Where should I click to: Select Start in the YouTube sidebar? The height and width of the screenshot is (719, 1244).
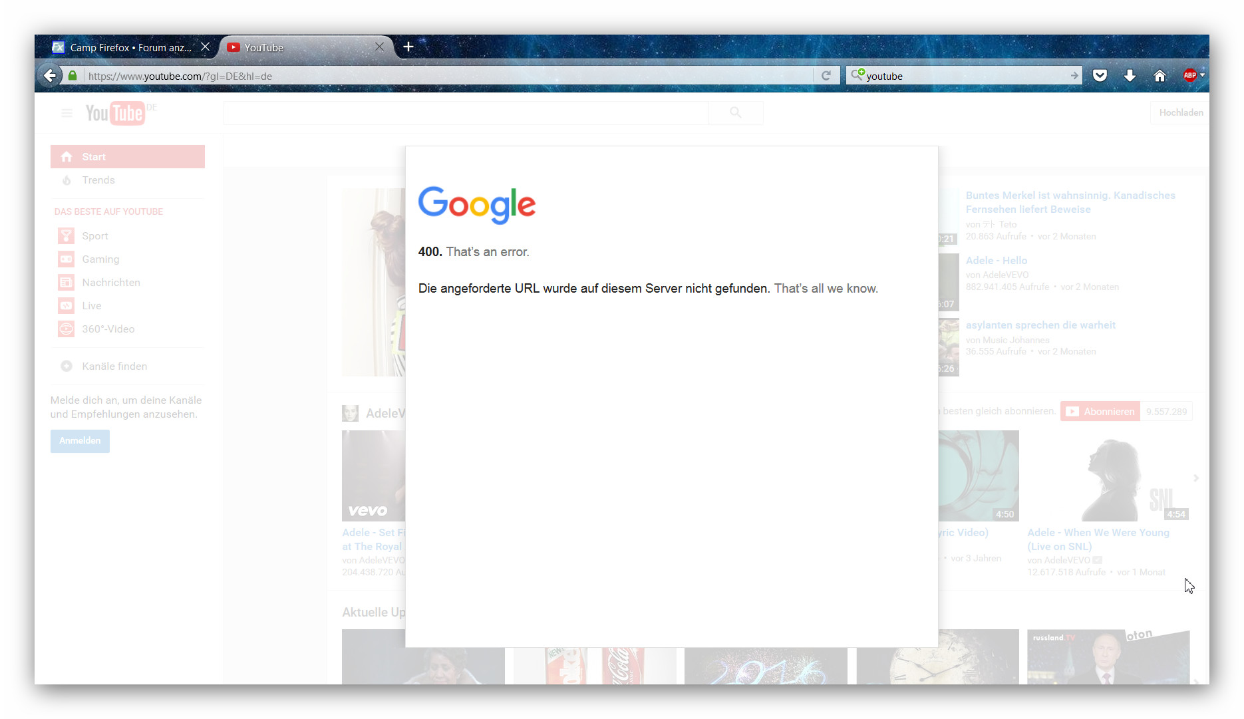pyautogui.click(x=128, y=156)
